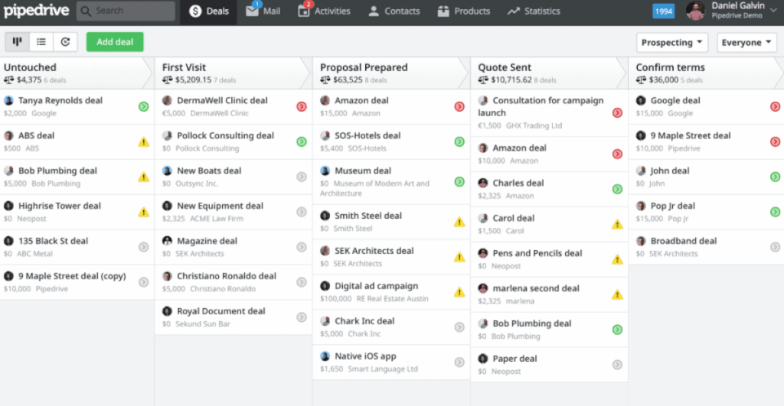Click Museum of Modern Art organization text
The image size is (784, 406).
[374, 188]
